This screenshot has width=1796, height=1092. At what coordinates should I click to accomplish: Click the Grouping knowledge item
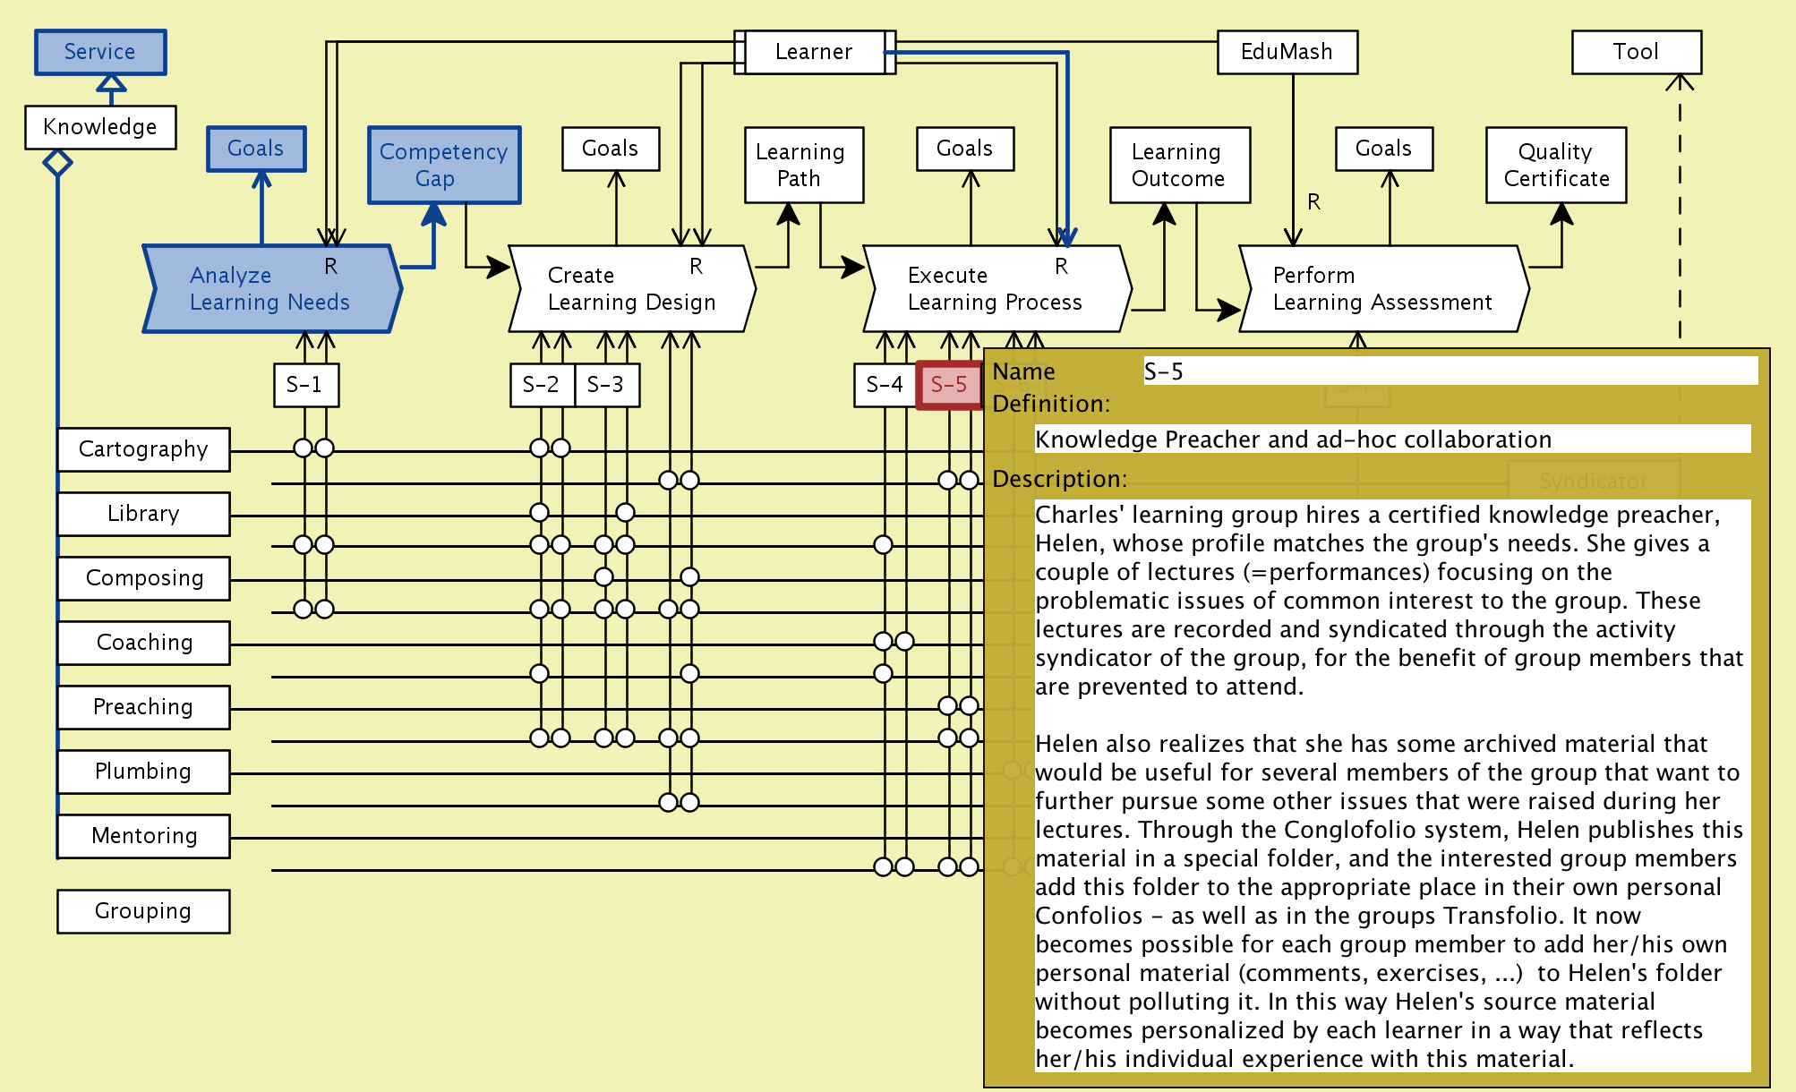tap(143, 911)
